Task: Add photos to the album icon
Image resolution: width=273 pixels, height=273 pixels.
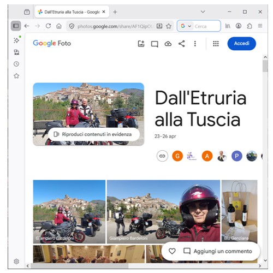Action: coord(141,44)
